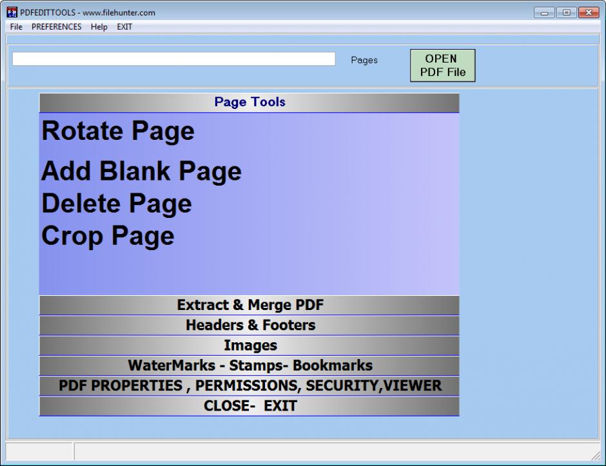606x466 pixels.
Task: Open the File menu
Action: point(16,26)
